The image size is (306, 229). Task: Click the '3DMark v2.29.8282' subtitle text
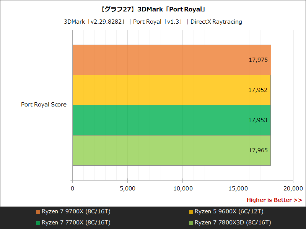(x=94, y=22)
